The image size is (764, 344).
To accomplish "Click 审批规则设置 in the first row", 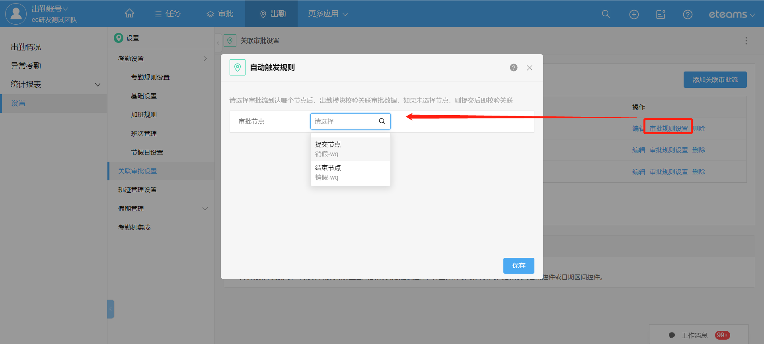I will click(669, 128).
